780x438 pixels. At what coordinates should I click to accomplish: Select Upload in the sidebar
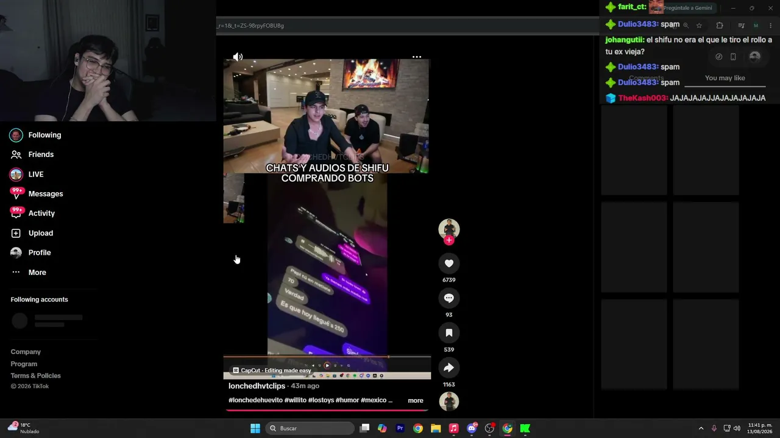point(41,233)
